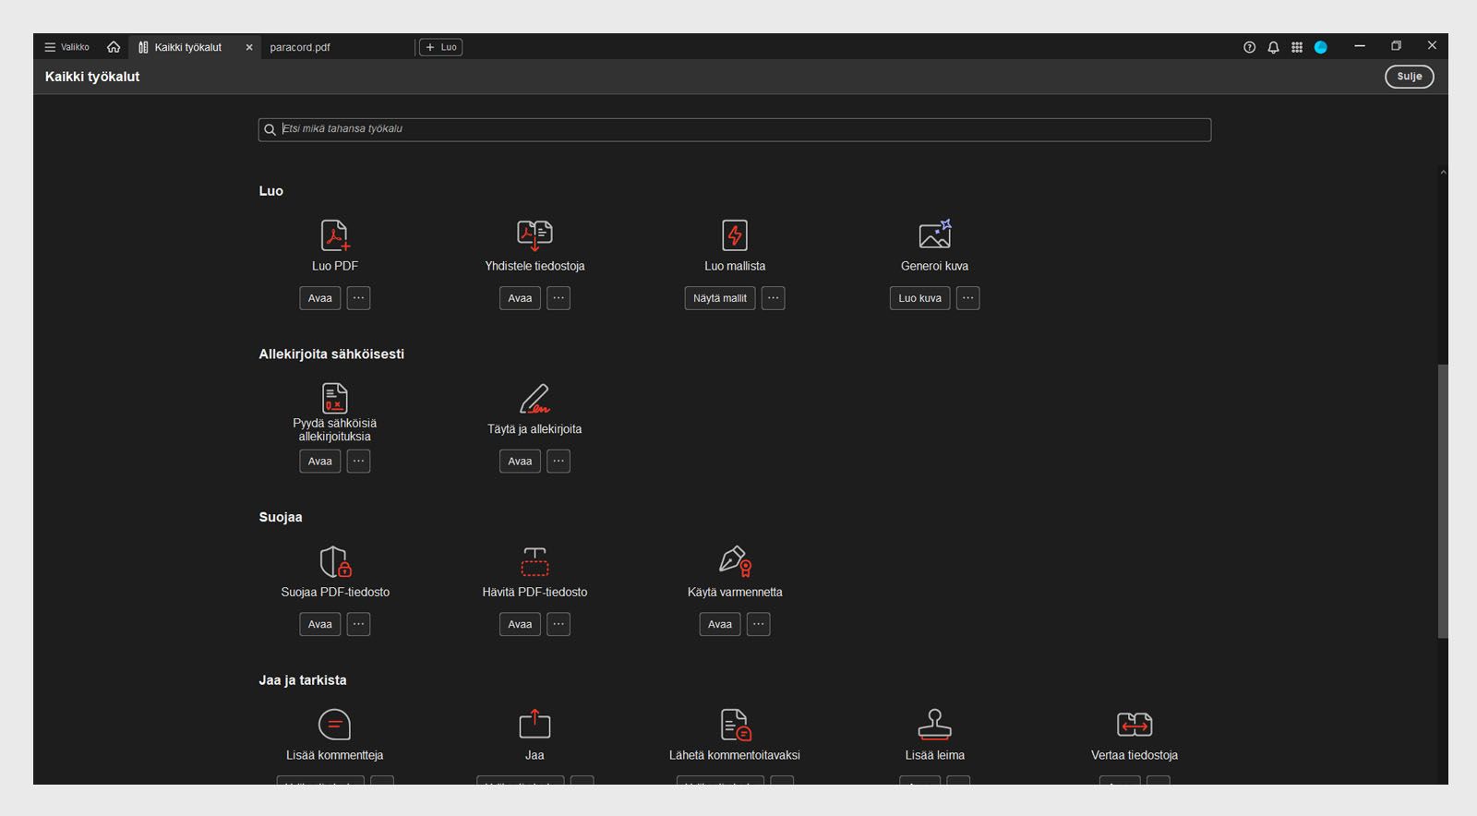Click the Lisää leima label
Viewport: 1477px width, 816px height.
[x=935, y=755]
